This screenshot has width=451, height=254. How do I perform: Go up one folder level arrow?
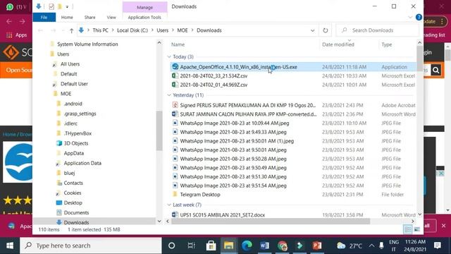[x=72, y=30]
